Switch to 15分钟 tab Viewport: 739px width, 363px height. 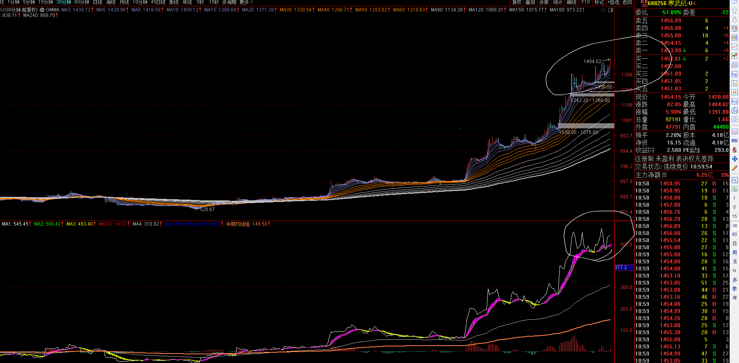coord(46,2)
